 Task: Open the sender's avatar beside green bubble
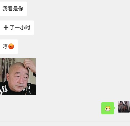(x=124, y=107)
